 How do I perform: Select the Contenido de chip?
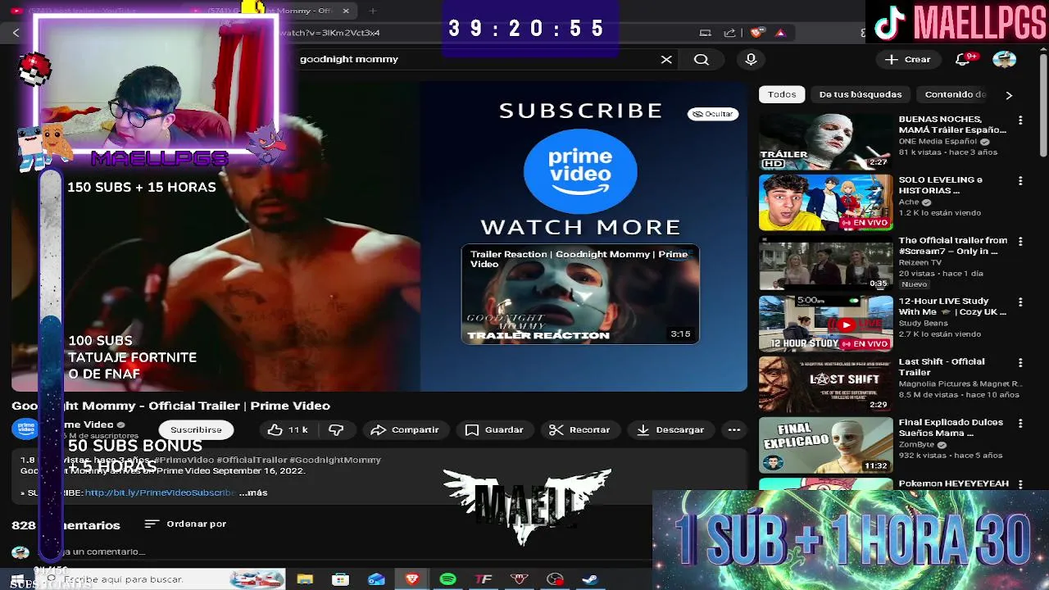(x=956, y=94)
